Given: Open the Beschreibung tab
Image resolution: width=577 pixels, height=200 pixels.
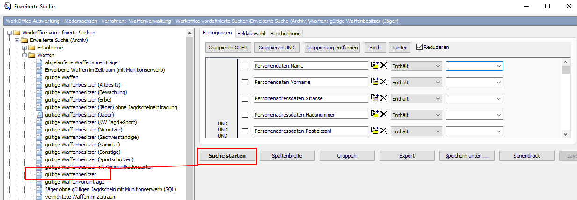Looking at the screenshot, I should tap(285, 34).
